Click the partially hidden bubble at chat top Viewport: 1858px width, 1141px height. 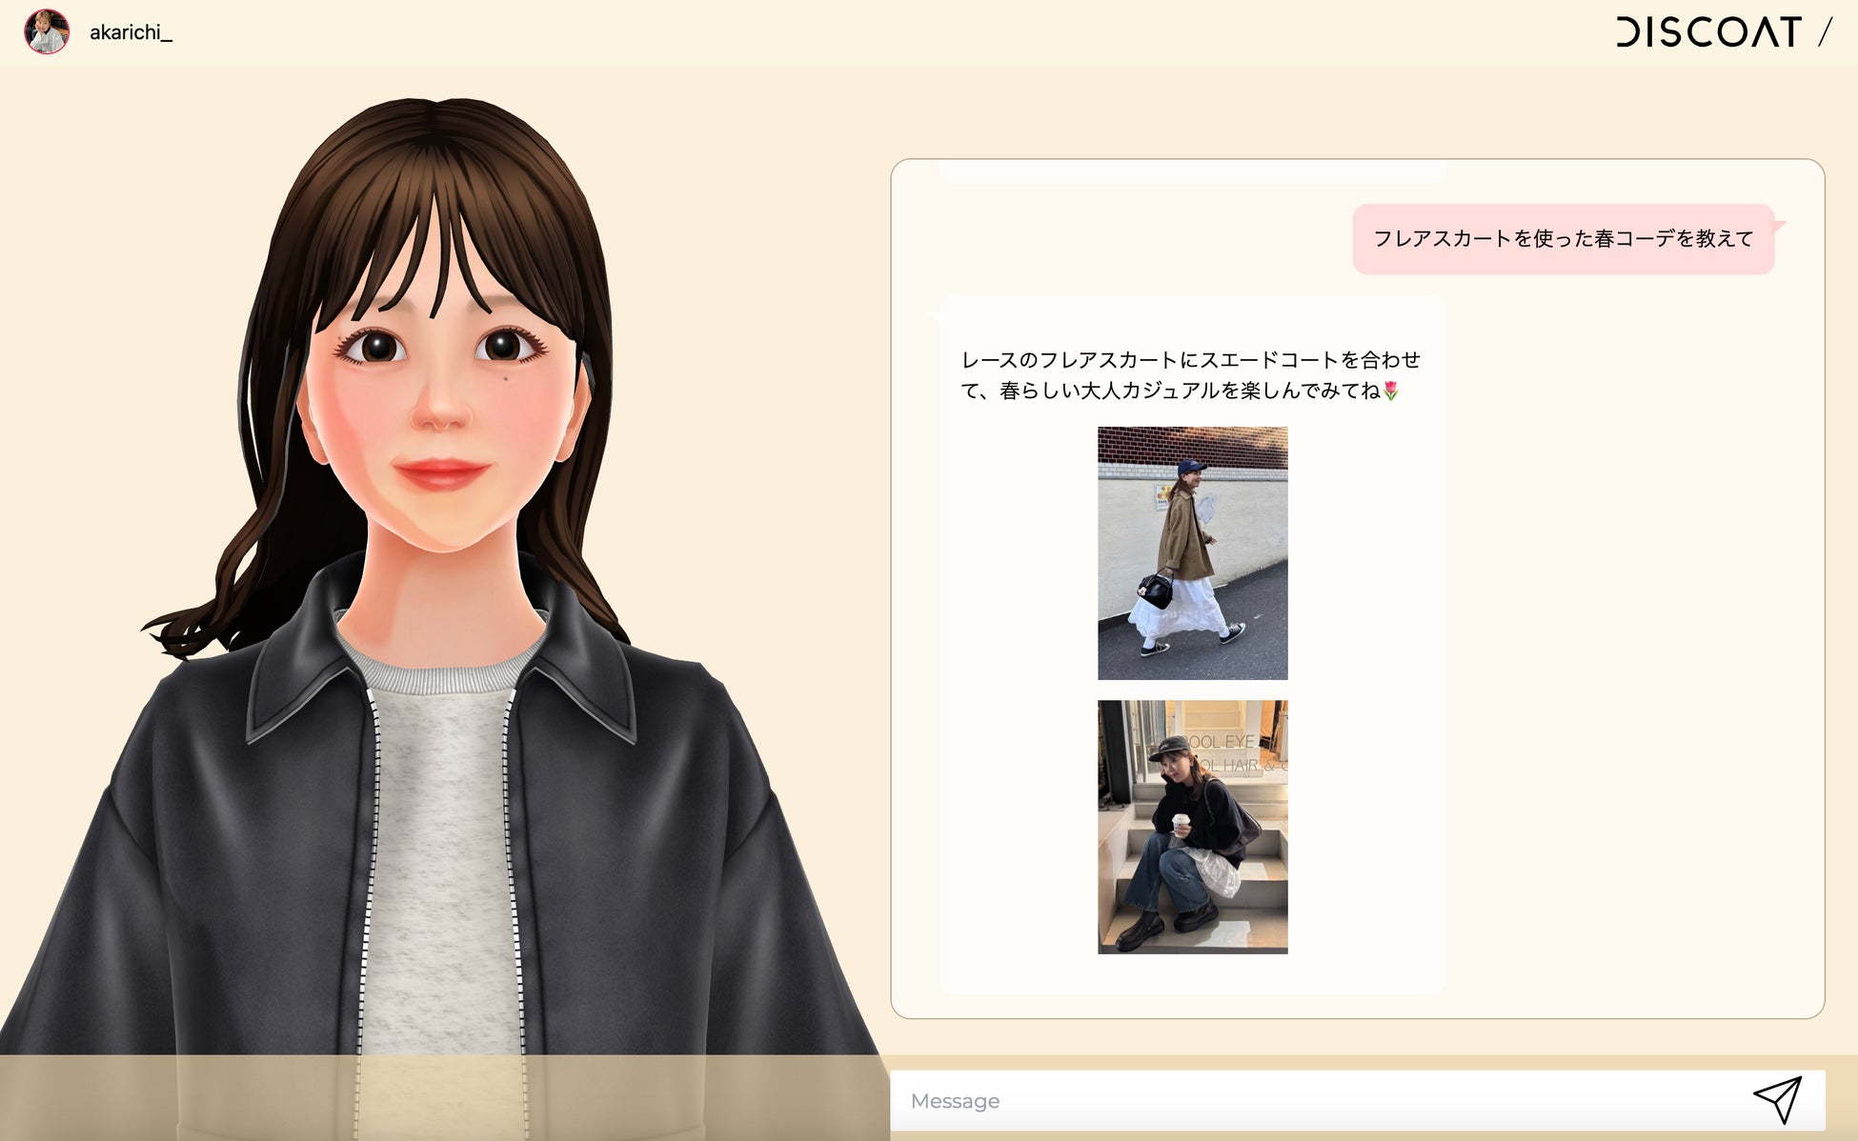1191,172
